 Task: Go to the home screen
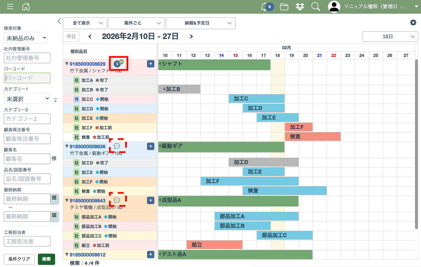(26, 7)
